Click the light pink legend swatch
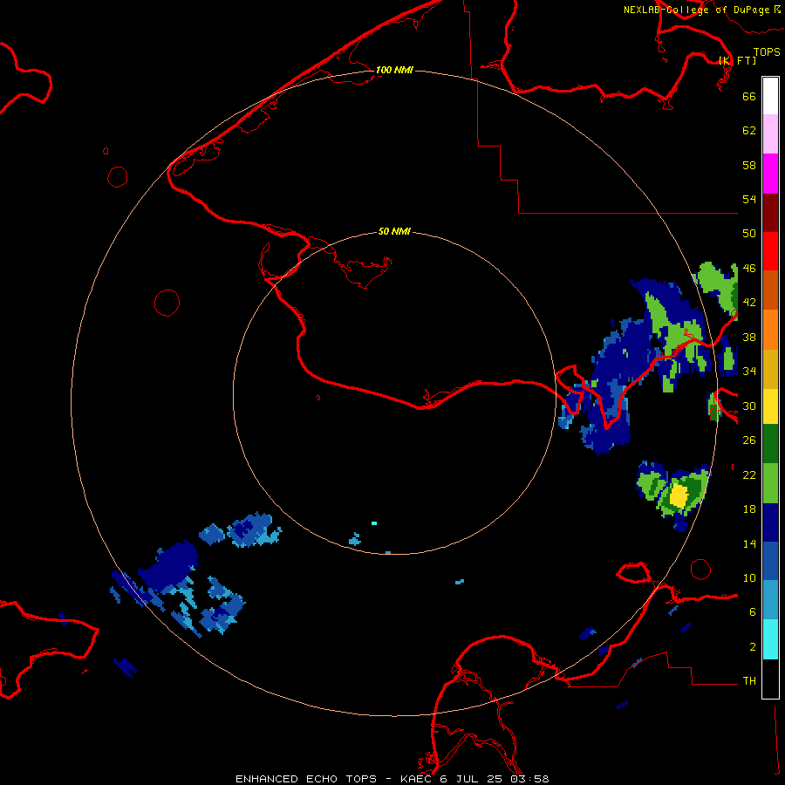Viewport: 785px width, 785px height. point(770,134)
